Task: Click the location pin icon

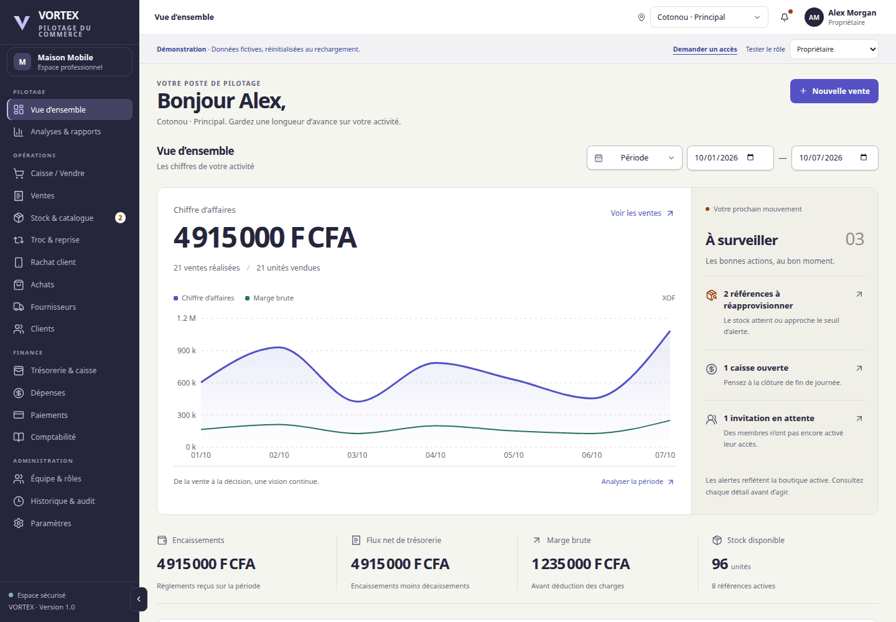Action: 642,17
